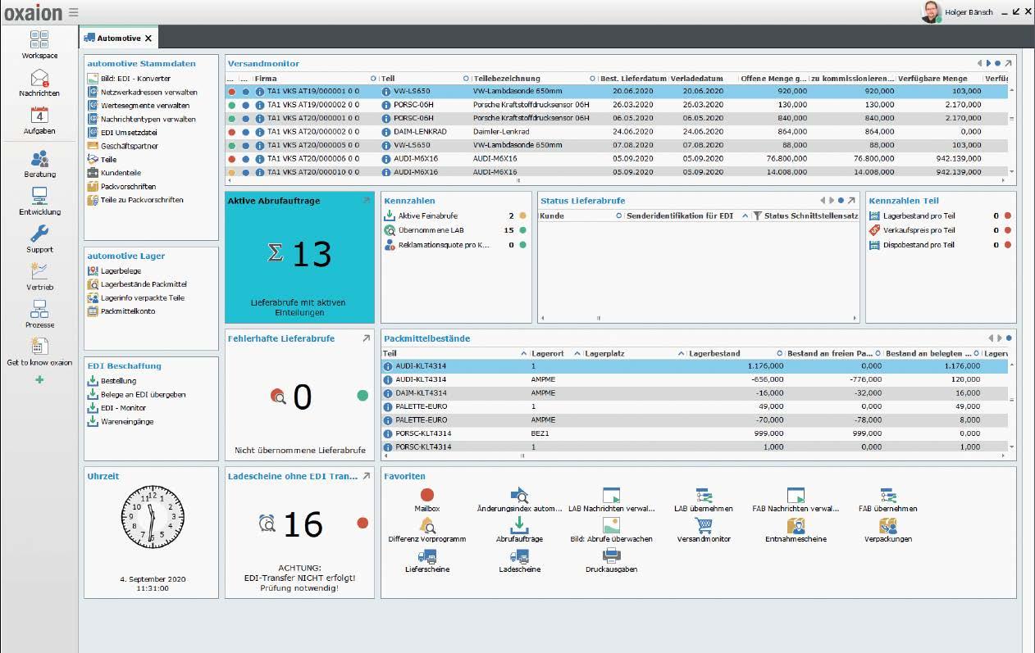Select the Support wrench icon
Screen dimensions: 1035x653
pyautogui.click(x=39, y=234)
